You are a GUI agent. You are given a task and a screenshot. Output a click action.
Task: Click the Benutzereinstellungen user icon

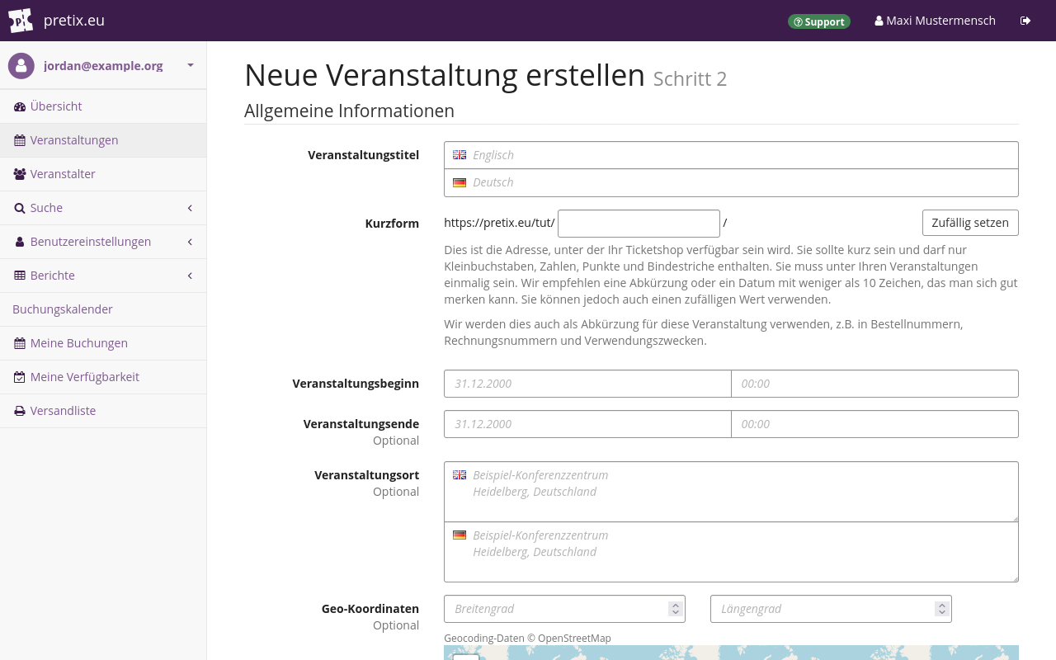tap(20, 242)
